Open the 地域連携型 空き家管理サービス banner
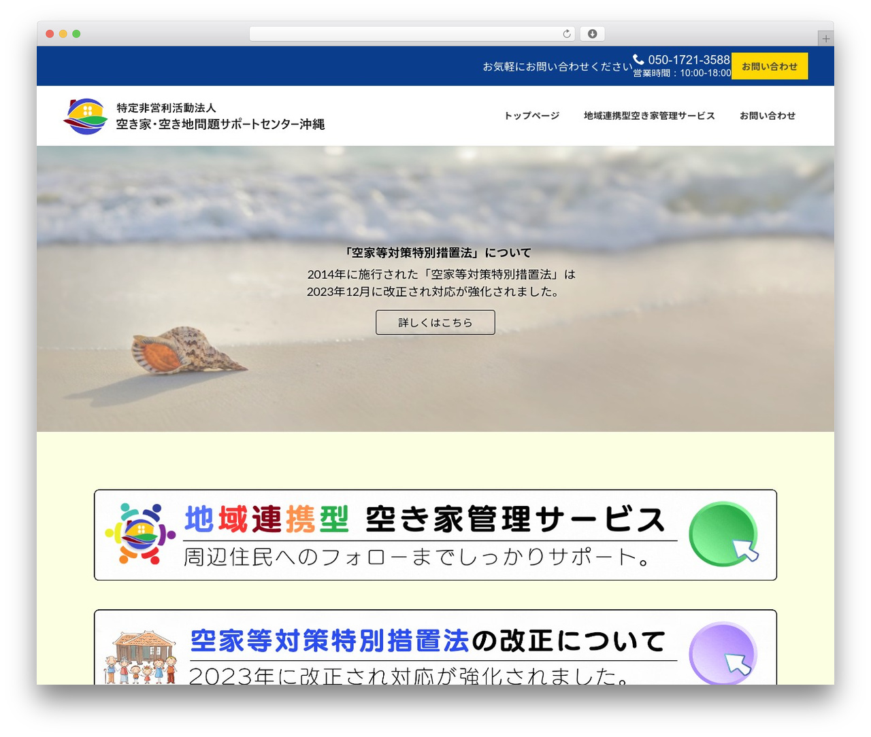 [435, 535]
